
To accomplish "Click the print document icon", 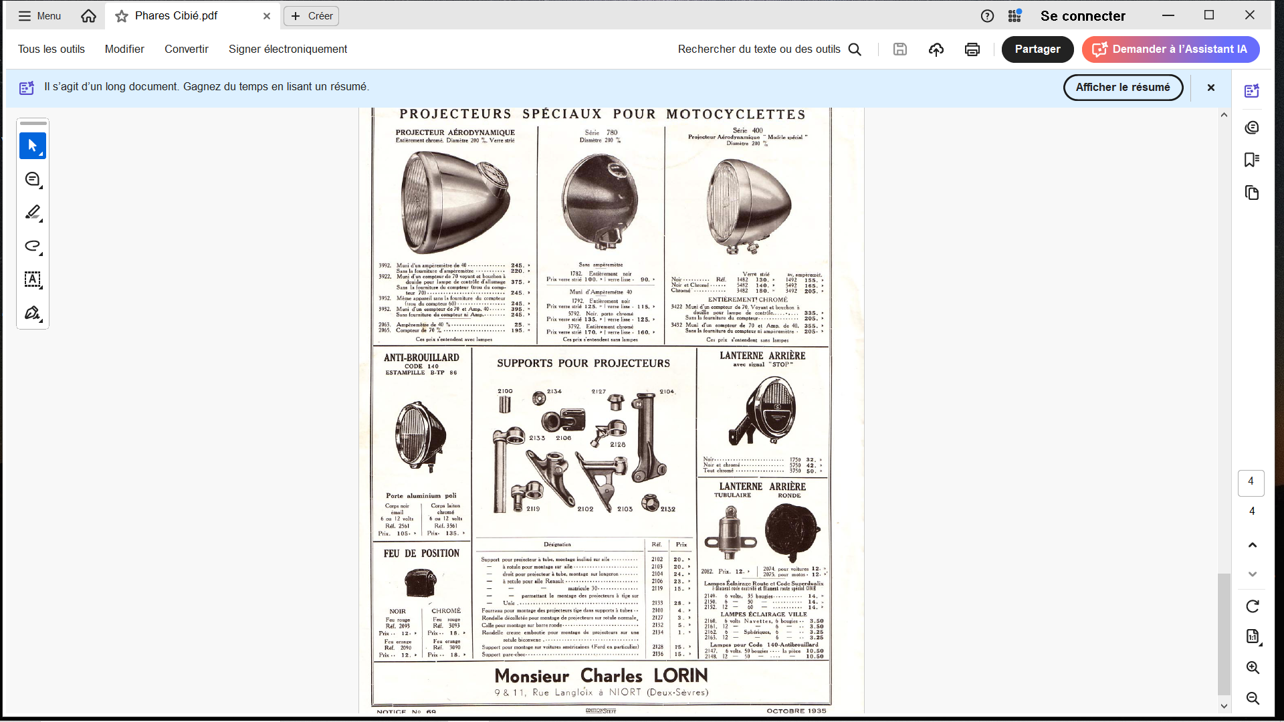I will pyautogui.click(x=972, y=49).
